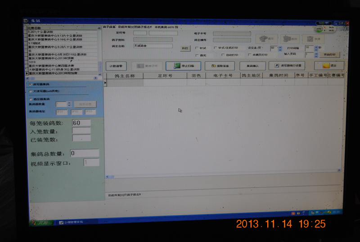Click the 每笼装鸽数 input field

[81, 123]
